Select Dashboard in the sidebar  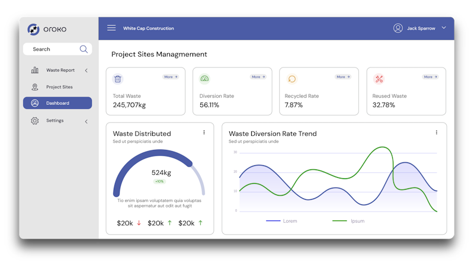[57, 103]
